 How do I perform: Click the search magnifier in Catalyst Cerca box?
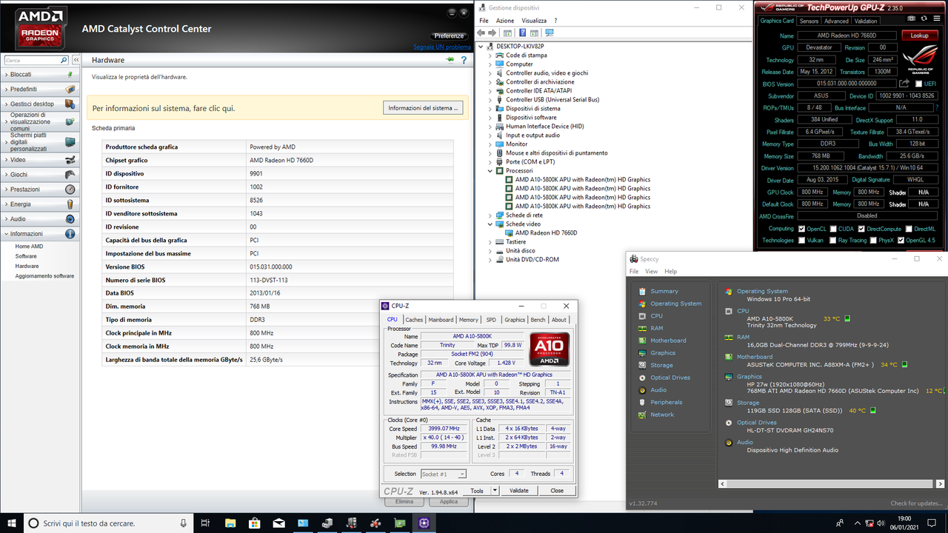tap(64, 60)
